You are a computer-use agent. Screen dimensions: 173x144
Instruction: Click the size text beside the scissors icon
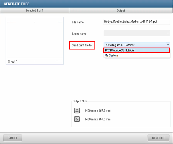pos(98,111)
